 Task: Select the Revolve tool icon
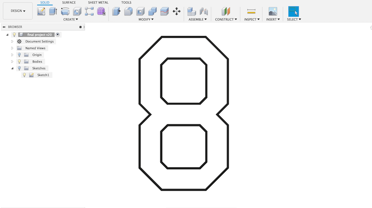[x=65, y=11]
